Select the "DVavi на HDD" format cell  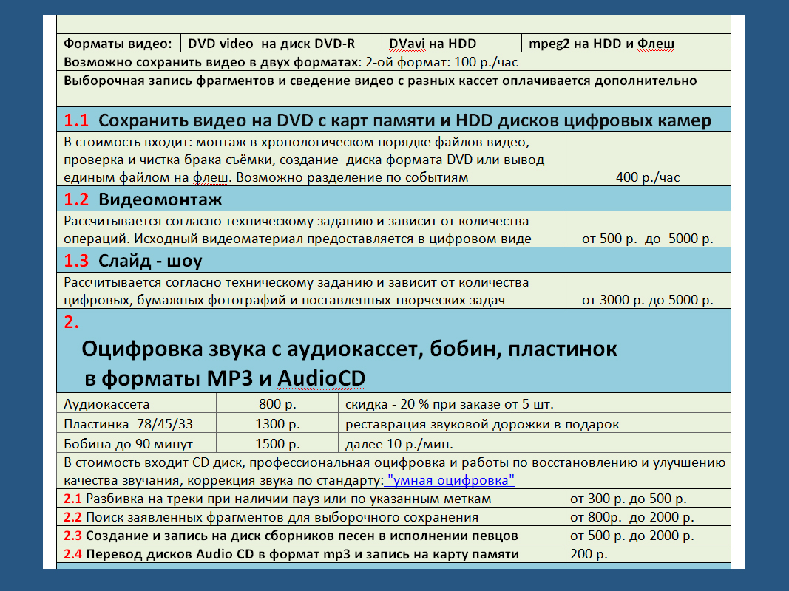coord(433,44)
